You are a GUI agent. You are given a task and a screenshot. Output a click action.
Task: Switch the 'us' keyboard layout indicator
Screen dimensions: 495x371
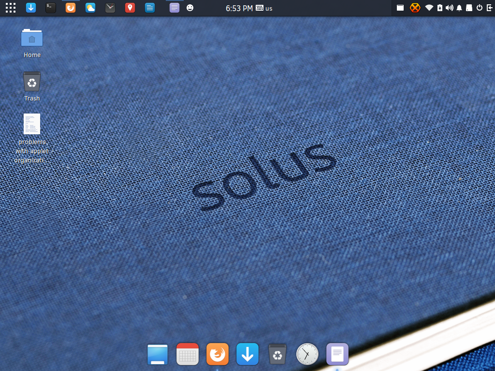tap(264, 8)
